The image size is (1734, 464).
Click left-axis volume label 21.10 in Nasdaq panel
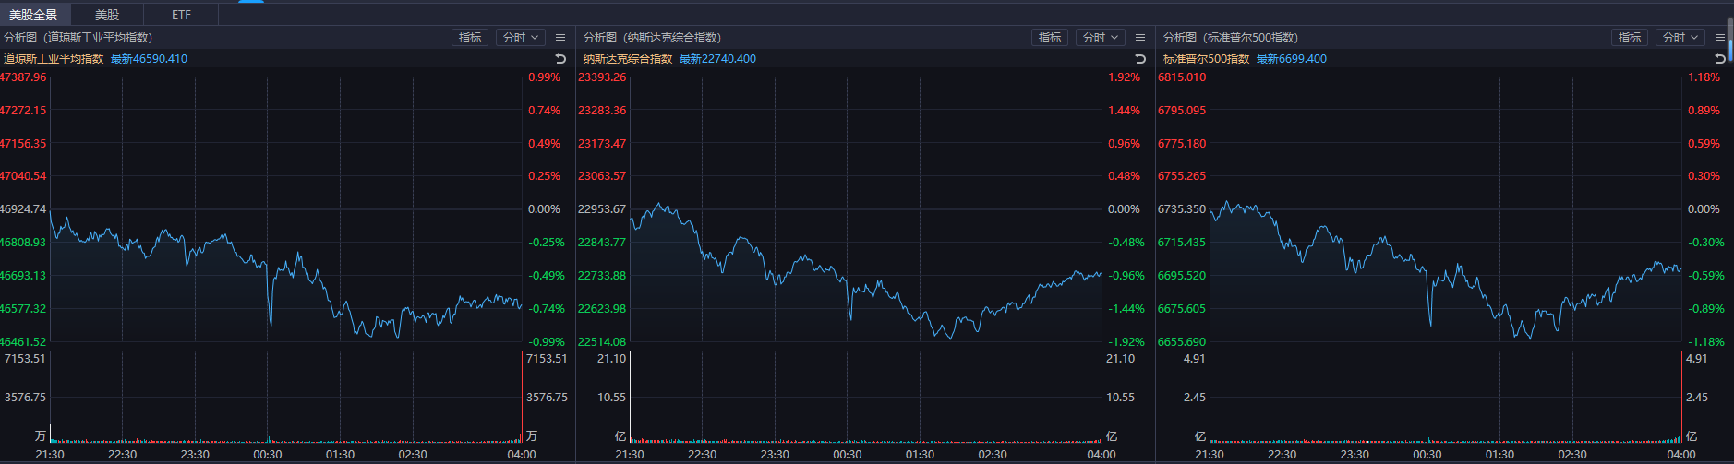611,359
